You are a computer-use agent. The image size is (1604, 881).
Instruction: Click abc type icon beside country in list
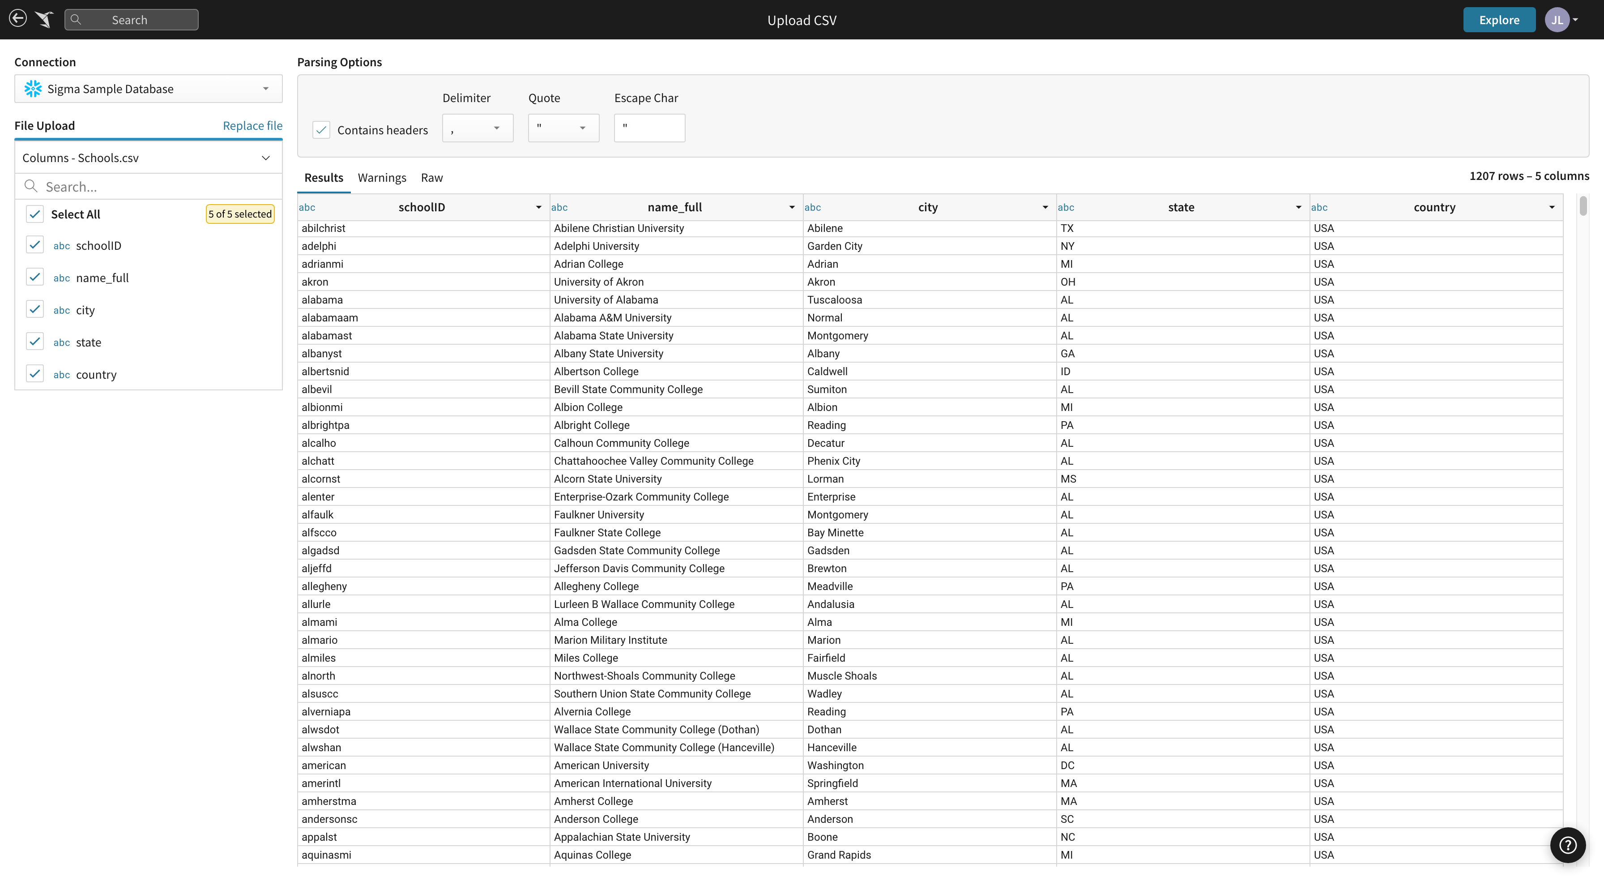click(62, 374)
